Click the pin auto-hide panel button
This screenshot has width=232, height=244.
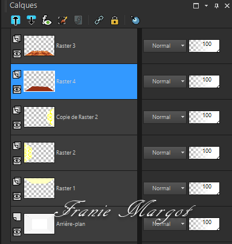click(216, 6)
